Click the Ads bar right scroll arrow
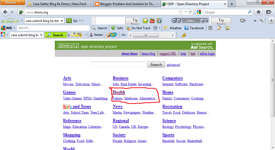 (173, 35)
